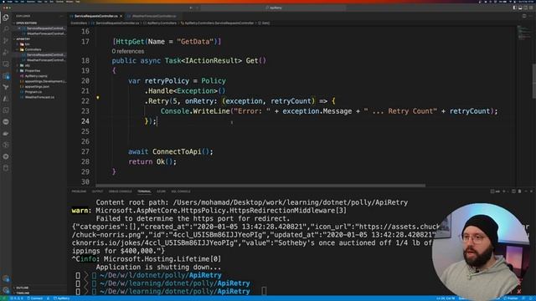
Task: Switch to ServiceRequestsController.cs editor tab
Action: pos(96,16)
